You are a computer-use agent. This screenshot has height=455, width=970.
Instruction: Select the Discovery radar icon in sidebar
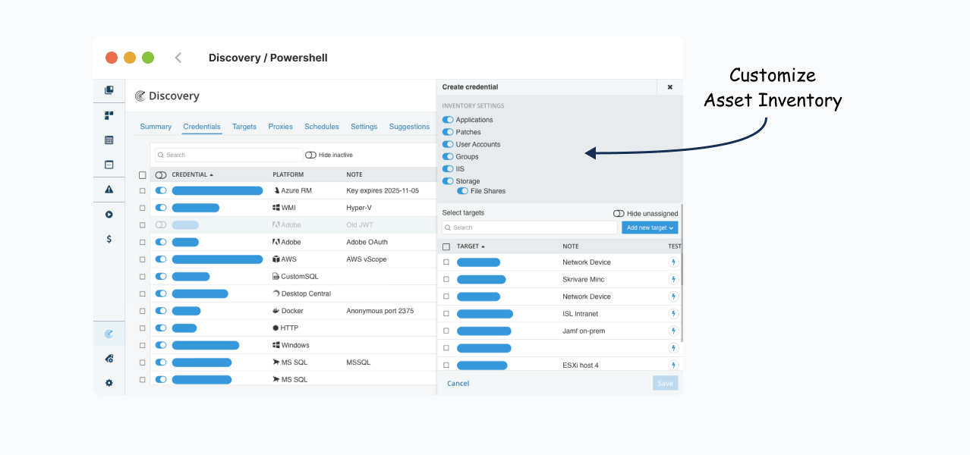pyautogui.click(x=109, y=334)
